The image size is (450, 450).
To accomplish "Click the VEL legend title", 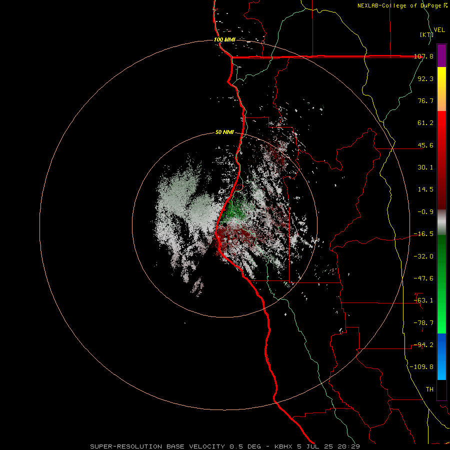I will [439, 30].
